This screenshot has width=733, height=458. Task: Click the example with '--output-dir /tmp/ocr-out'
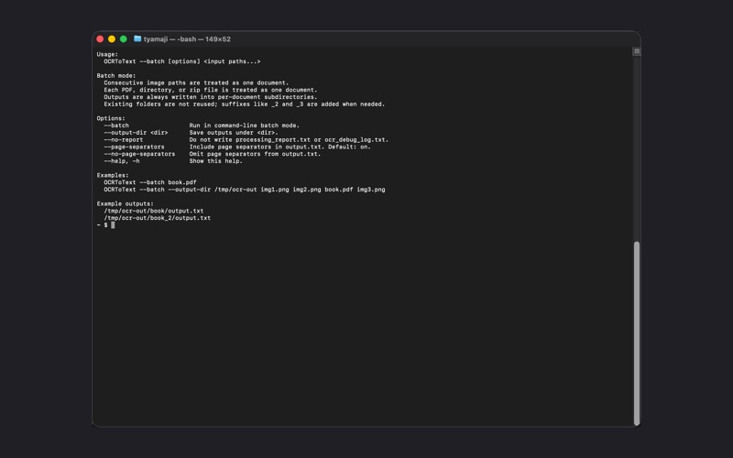[x=245, y=190]
